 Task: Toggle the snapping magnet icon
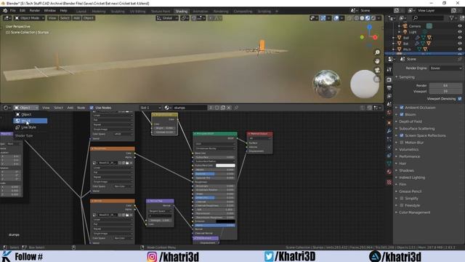tap(194, 18)
